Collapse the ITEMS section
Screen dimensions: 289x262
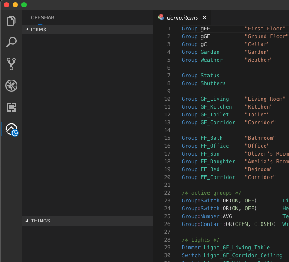[27, 30]
